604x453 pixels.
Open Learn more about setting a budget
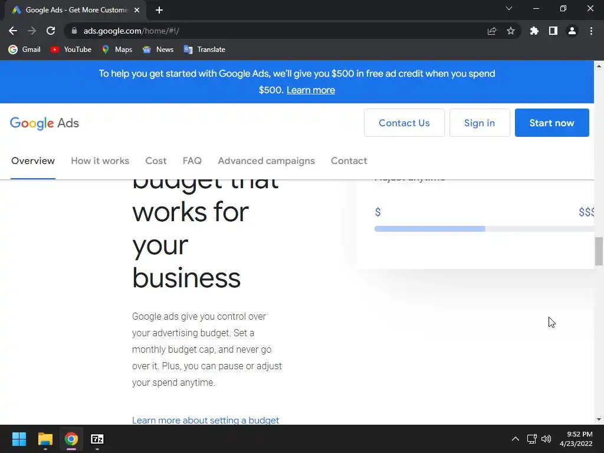(205, 420)
